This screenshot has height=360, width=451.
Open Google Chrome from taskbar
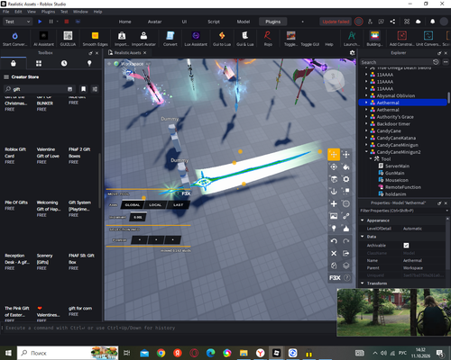[161, 353]
